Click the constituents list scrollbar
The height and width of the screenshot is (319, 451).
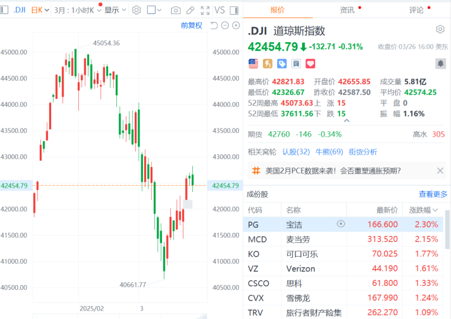click(447, 229)
